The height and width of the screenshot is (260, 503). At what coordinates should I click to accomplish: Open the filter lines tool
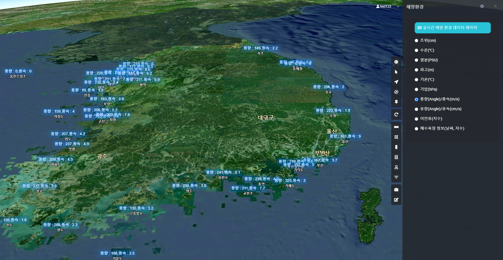point(396,177)
